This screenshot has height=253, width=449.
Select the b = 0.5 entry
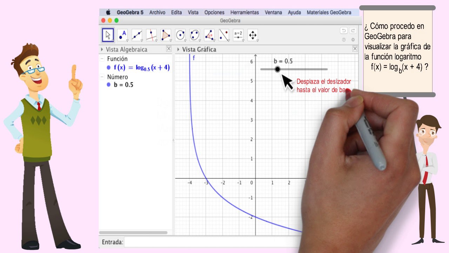tap(123, 85)
